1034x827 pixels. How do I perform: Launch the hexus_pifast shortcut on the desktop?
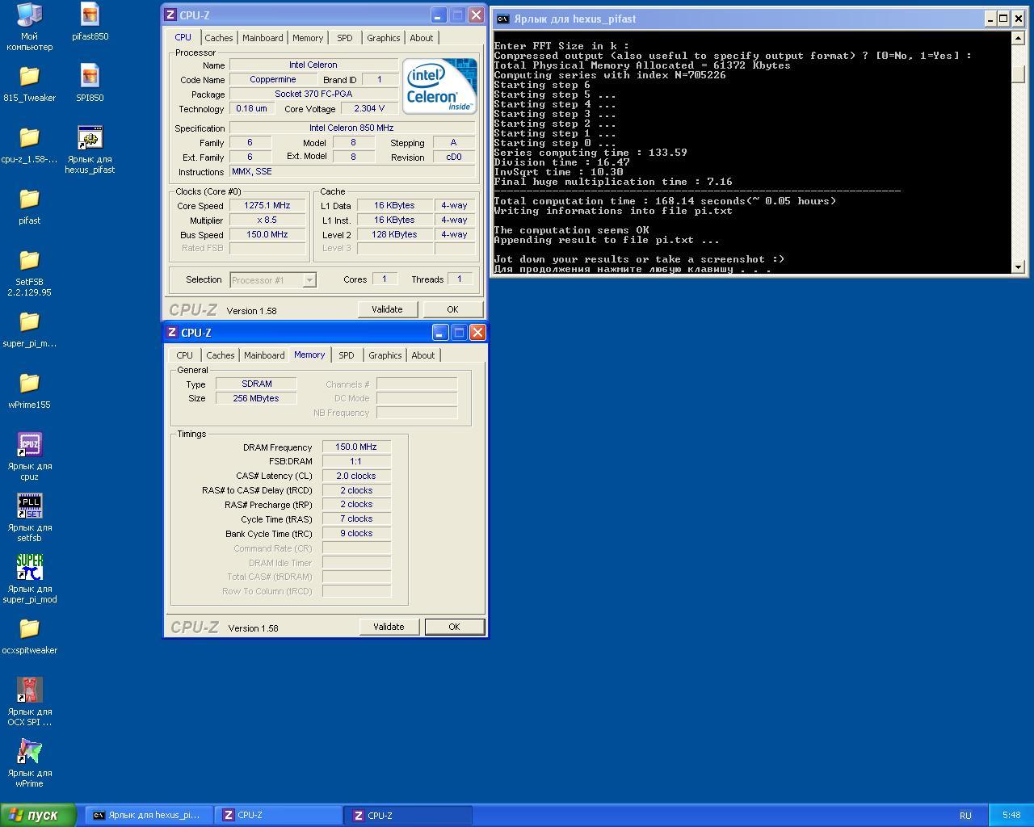(90, 149)
